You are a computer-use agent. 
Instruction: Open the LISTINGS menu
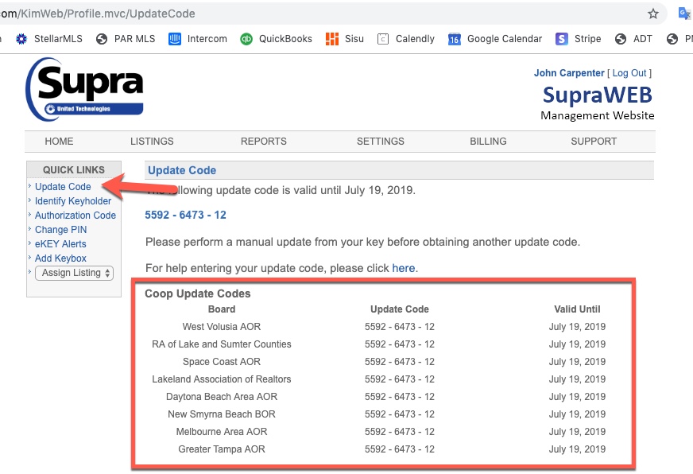152,141
